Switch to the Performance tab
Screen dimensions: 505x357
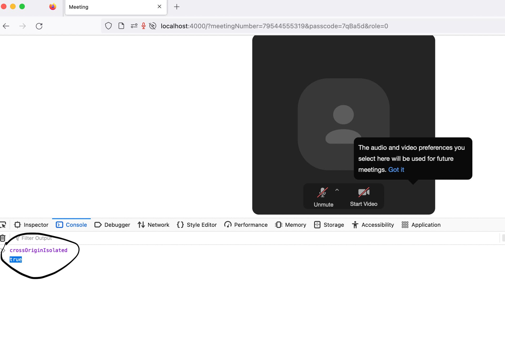pyautogui.click(x=246, y=225)
